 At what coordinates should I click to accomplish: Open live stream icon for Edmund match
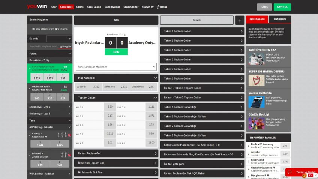[x=69, y=155]
